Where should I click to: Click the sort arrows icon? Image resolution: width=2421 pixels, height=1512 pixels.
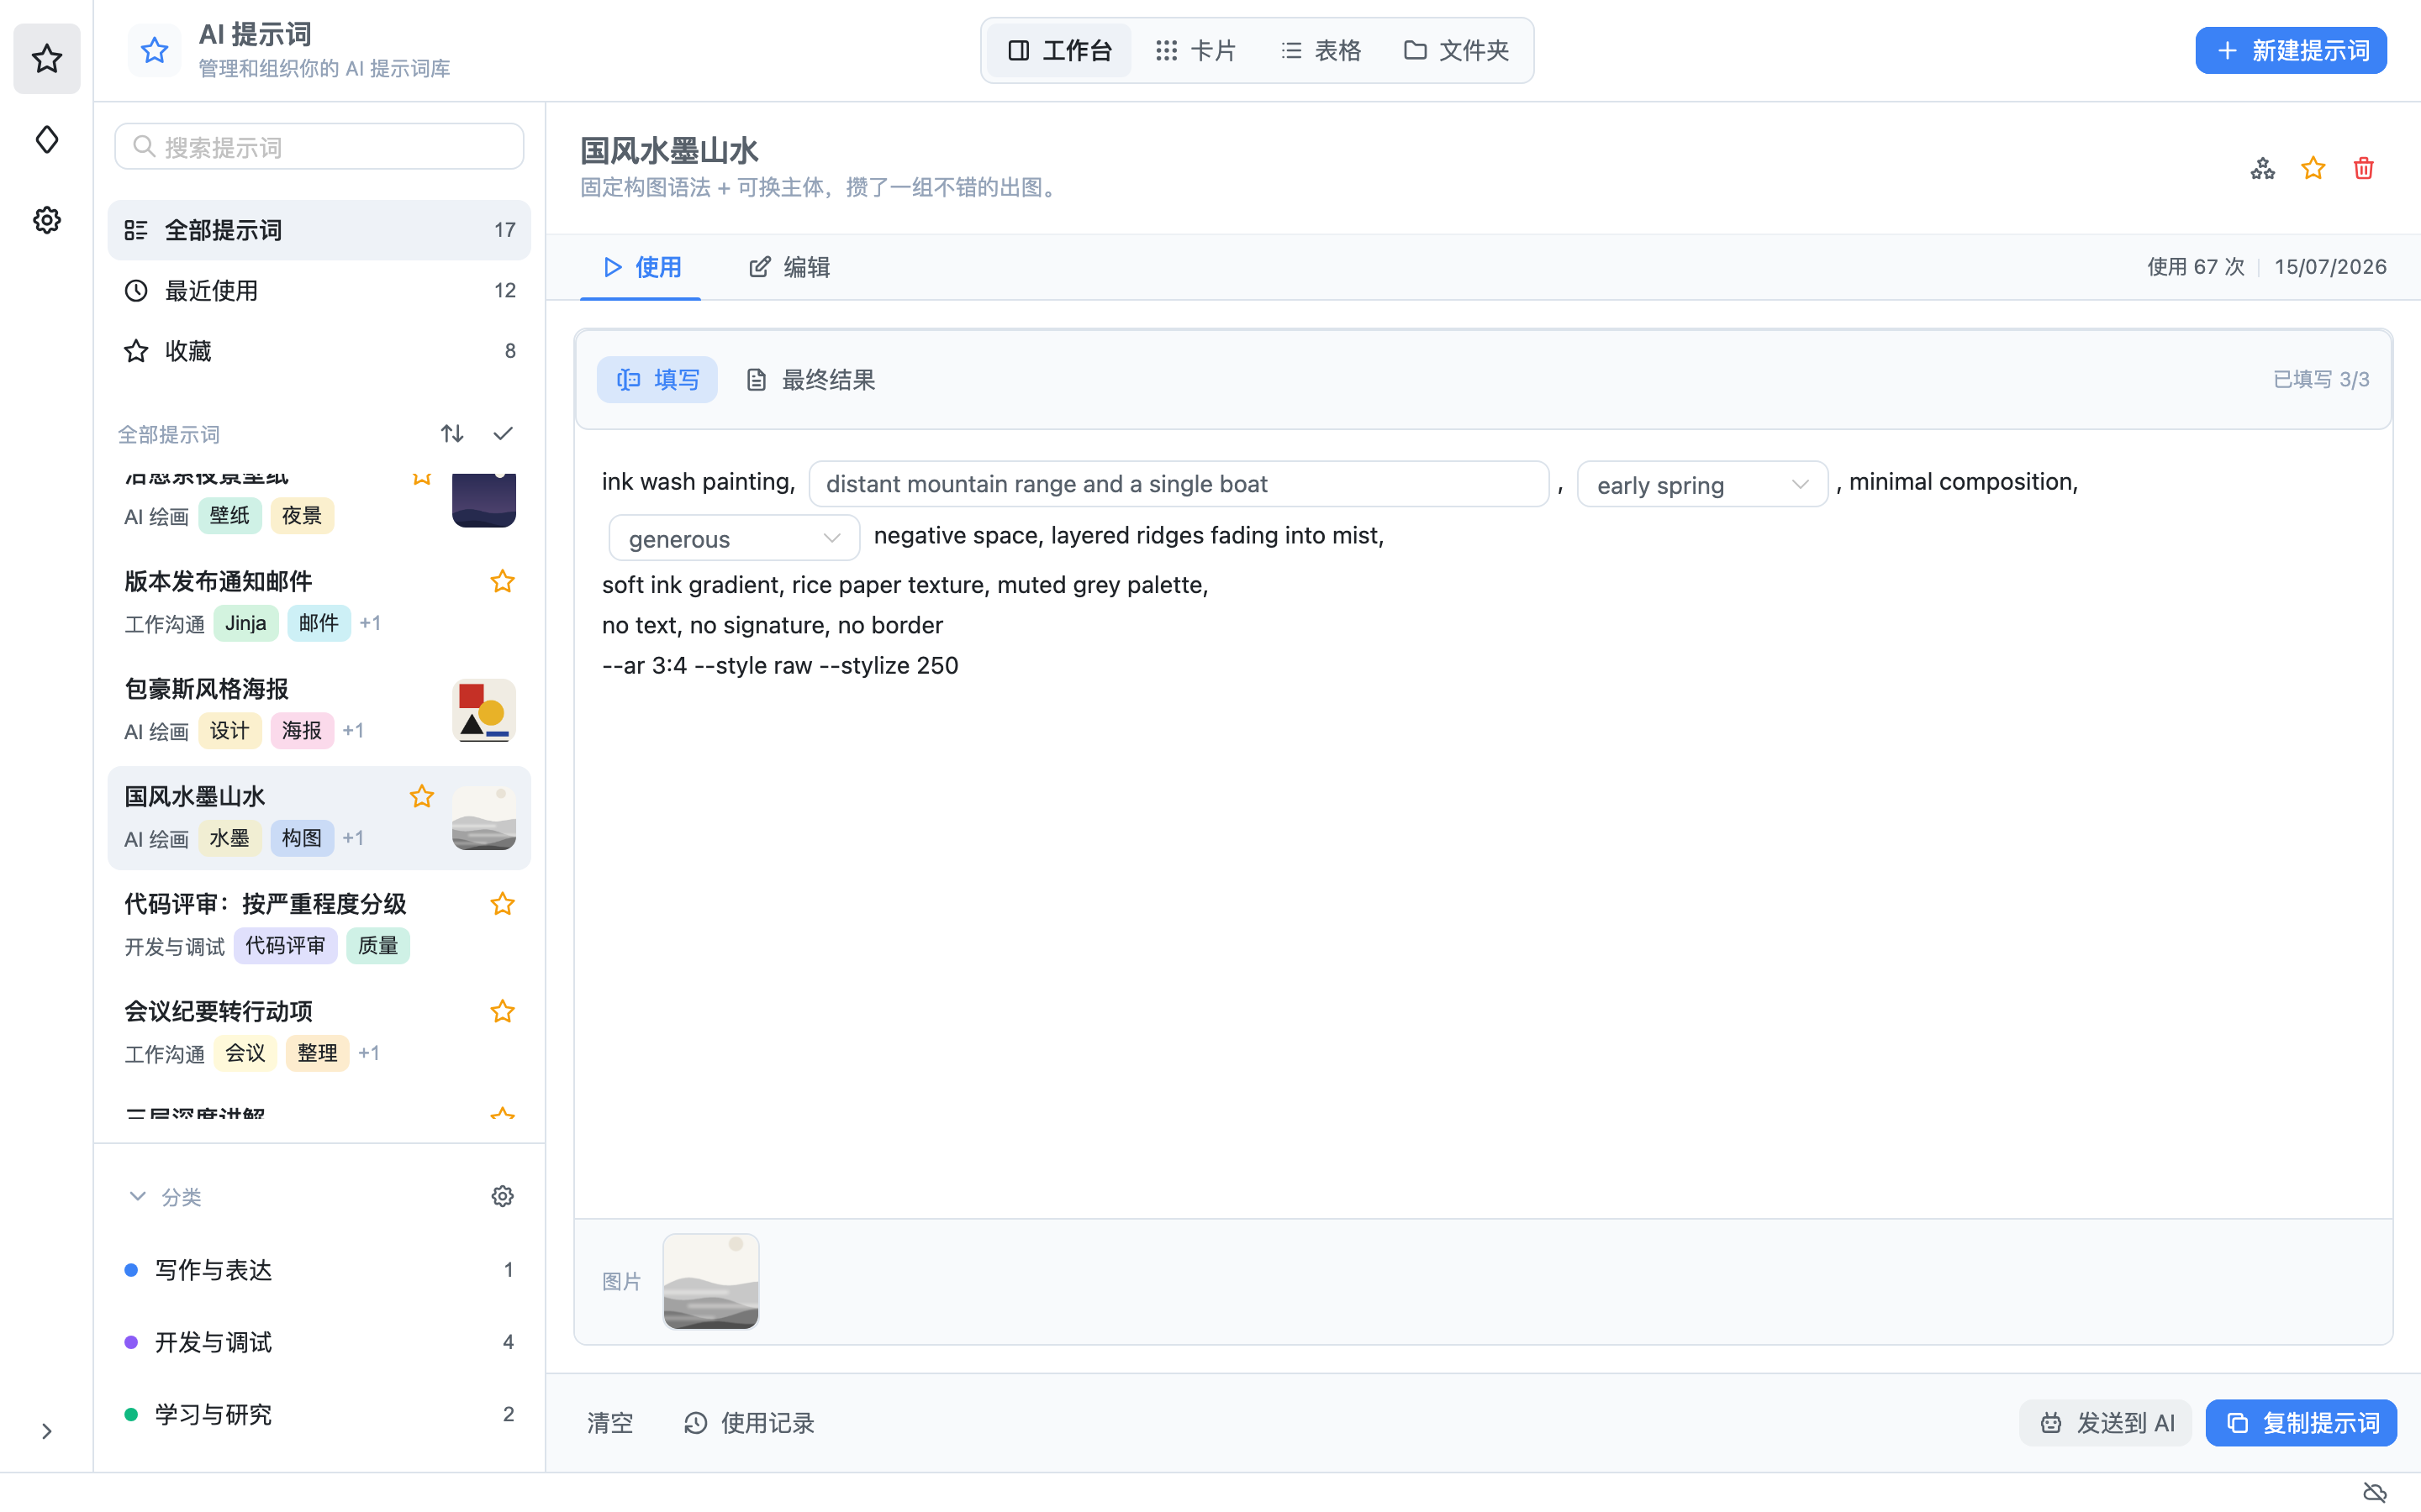(x=452, y=433)
